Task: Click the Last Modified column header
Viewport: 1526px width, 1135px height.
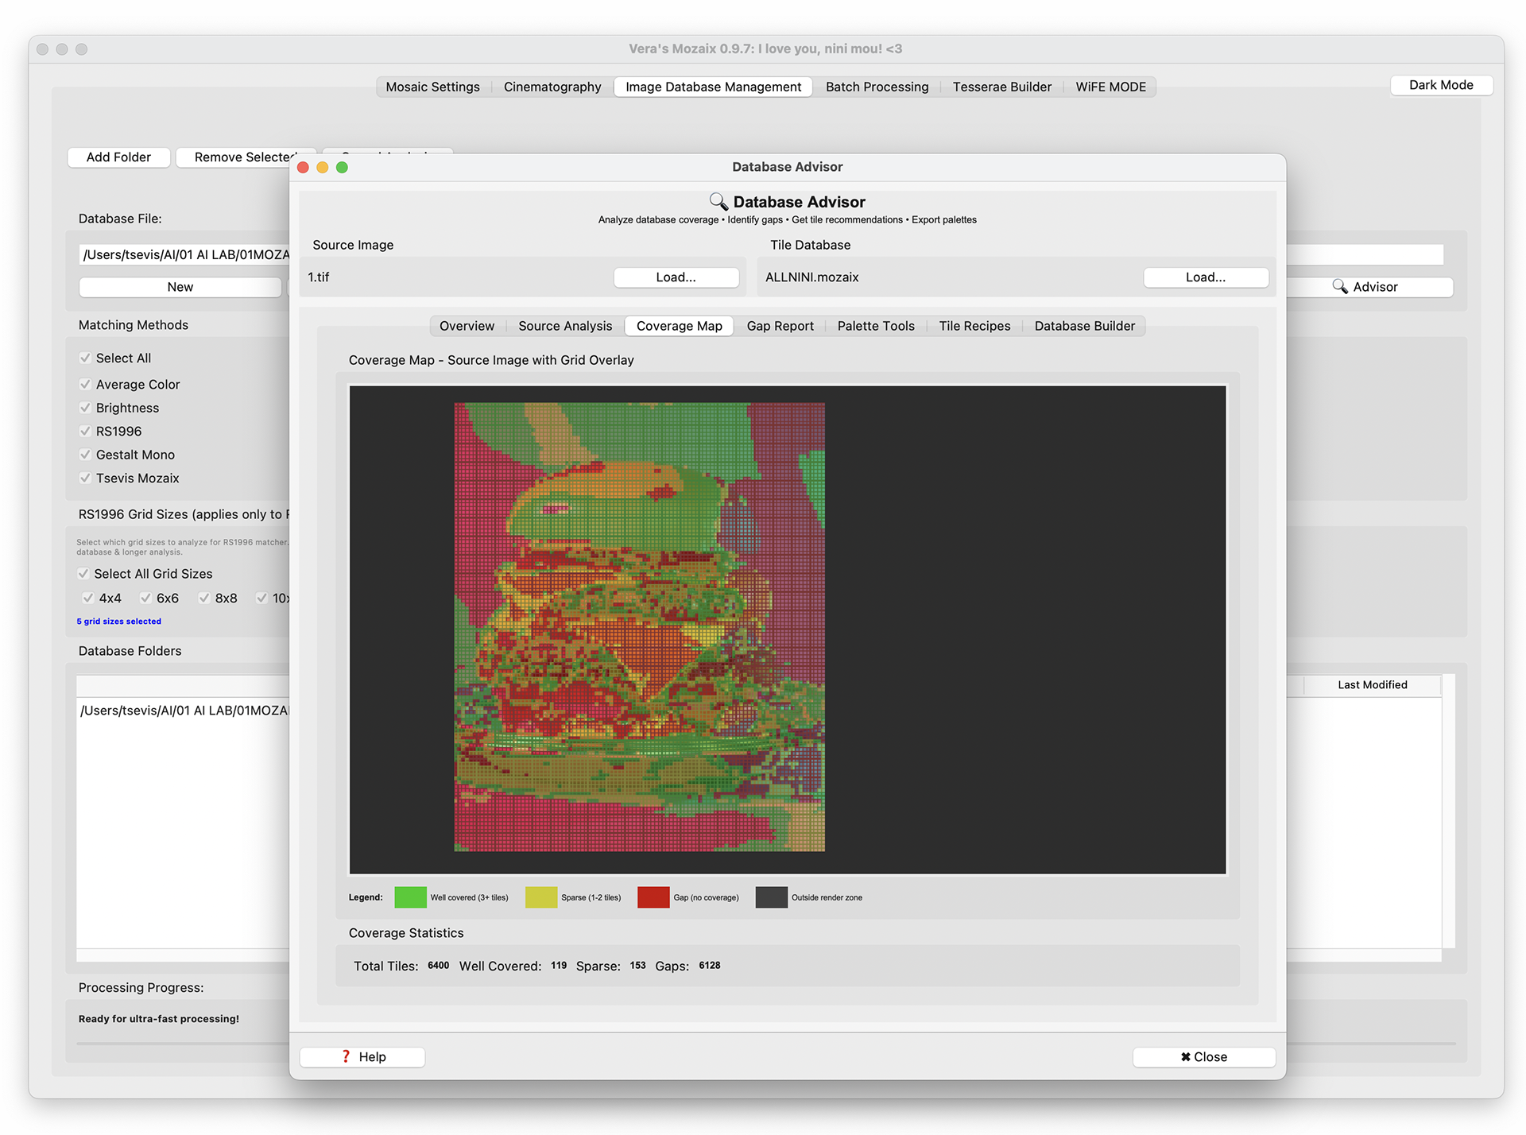Action: coord(1372,684)
